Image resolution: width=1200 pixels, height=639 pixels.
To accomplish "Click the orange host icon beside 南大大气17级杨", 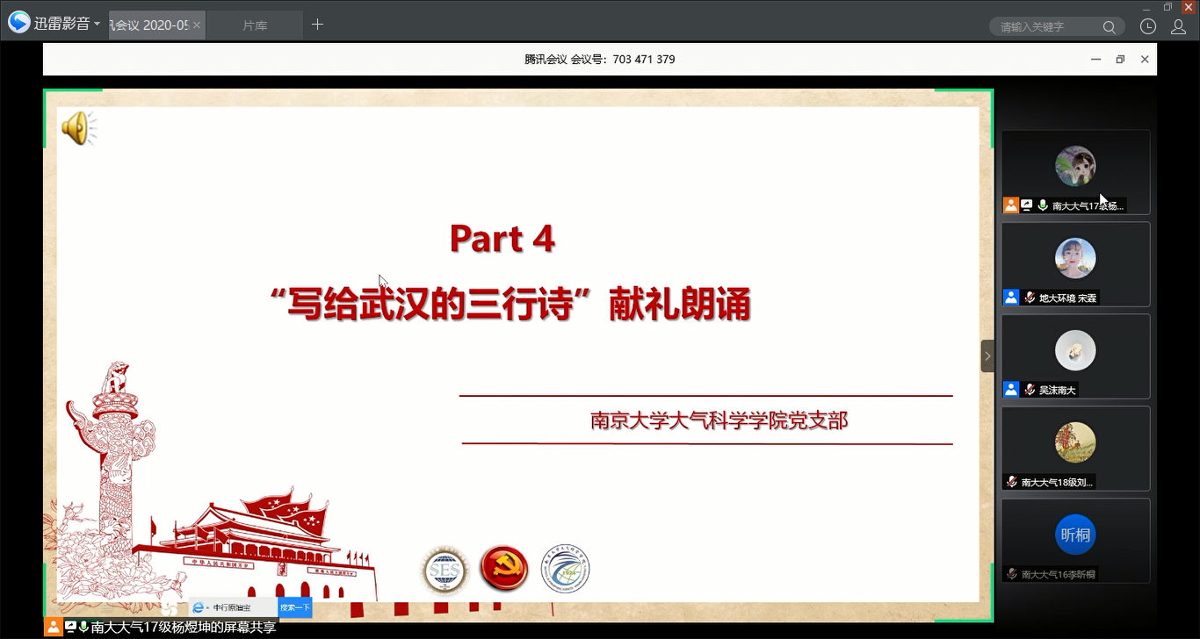I will 1011,205.
